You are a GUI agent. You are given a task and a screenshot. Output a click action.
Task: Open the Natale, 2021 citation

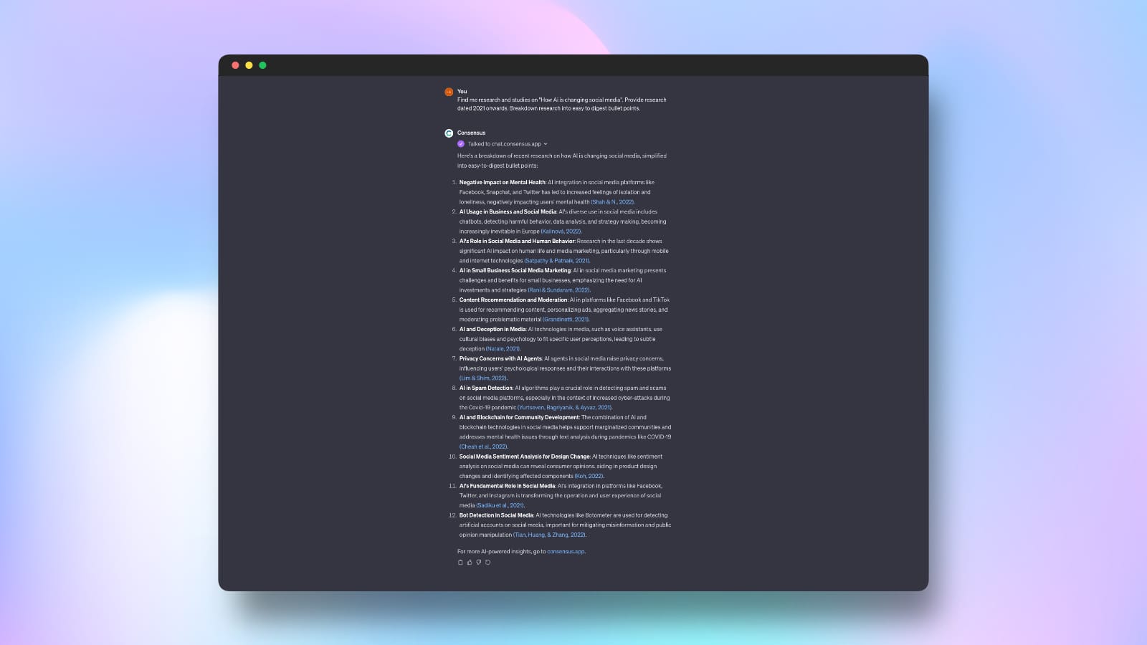tap(503, 349)
